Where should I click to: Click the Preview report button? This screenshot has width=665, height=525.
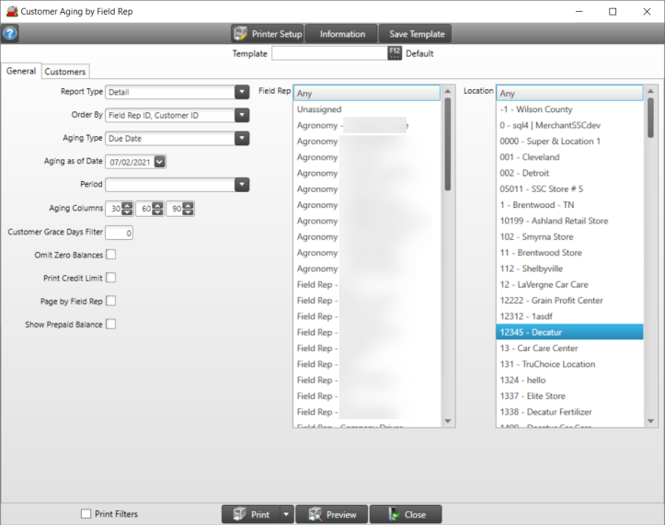tap(332, 515)
